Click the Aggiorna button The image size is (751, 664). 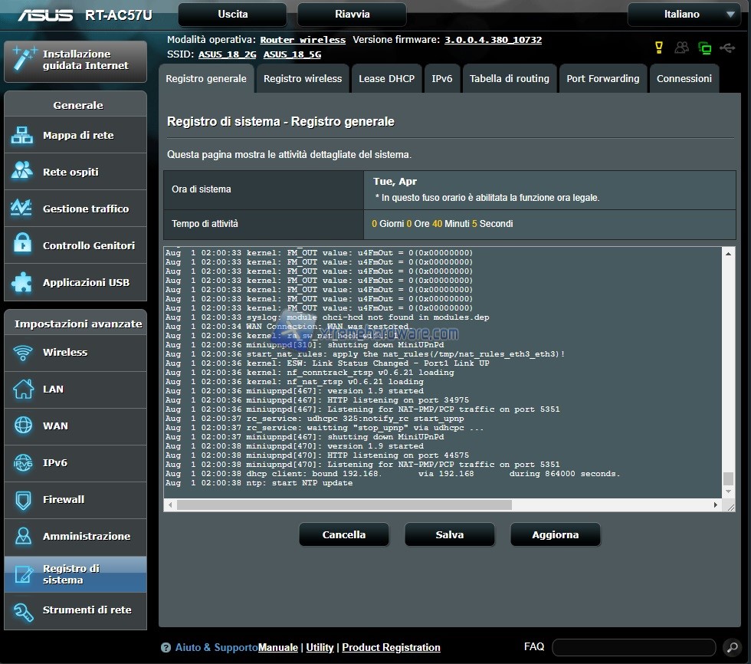click(555, 535)
